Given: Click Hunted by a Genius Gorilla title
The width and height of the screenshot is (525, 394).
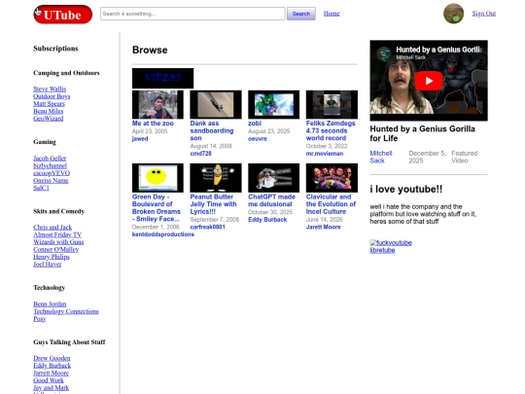Looking at the screenshot, I should 422,133.
